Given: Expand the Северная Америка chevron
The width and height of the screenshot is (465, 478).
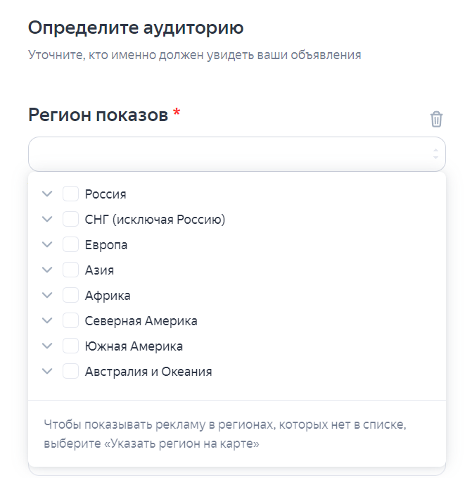Looking at the screenshot, I should (47, 320).
